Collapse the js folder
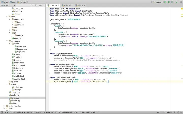 tap(10, 33)
